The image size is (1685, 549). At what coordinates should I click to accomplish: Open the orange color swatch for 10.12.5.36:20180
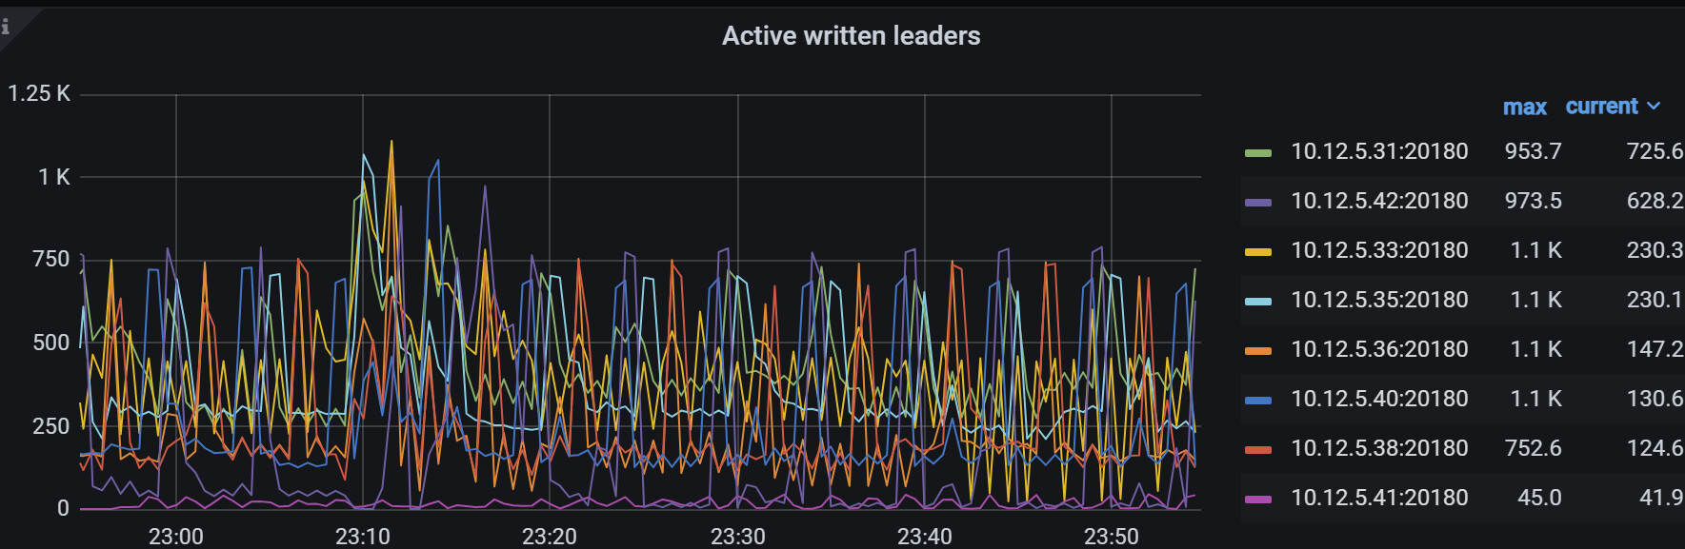pyautogui.click(x=1258, y=350)
